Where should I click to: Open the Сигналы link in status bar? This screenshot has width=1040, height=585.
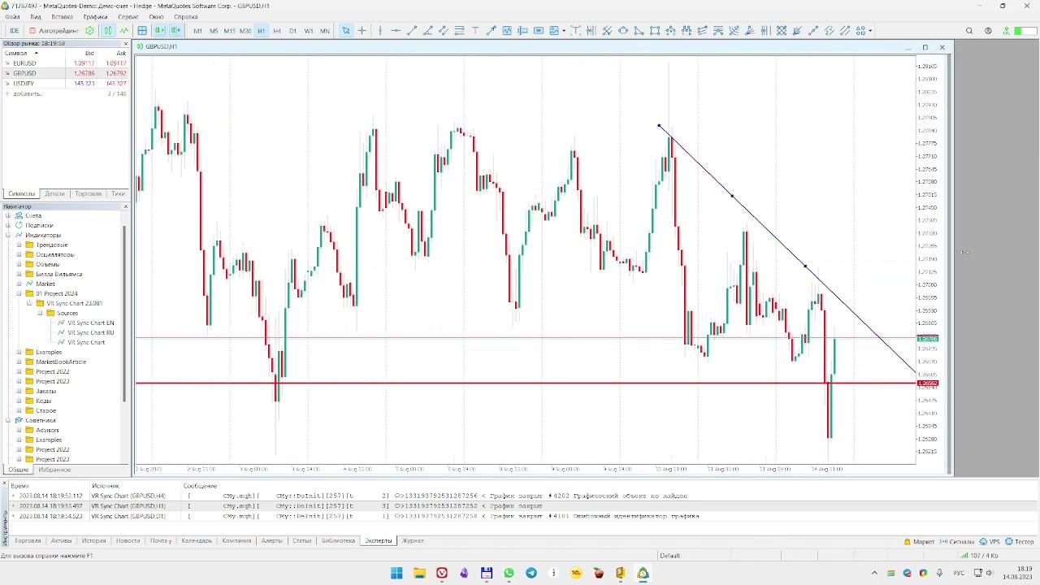point(957,542)
